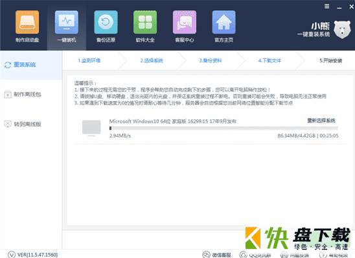Click the QQ penguin icon
The image size is (355, 258).
click(243, 255)
